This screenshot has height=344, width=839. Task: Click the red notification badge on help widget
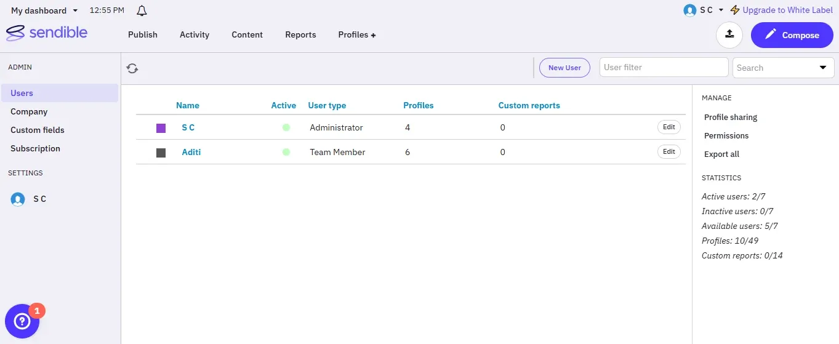[37, 311]
